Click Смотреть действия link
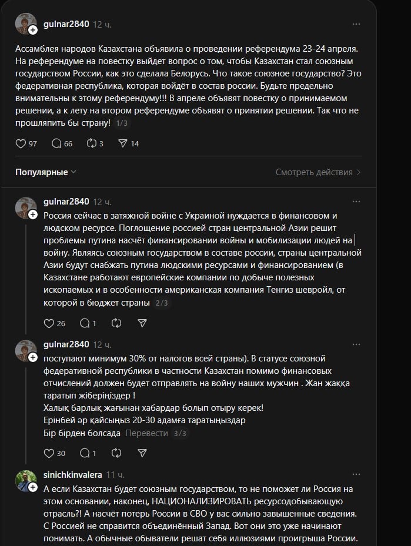Screen dimensions: 411x546 [x=318, y=172]
